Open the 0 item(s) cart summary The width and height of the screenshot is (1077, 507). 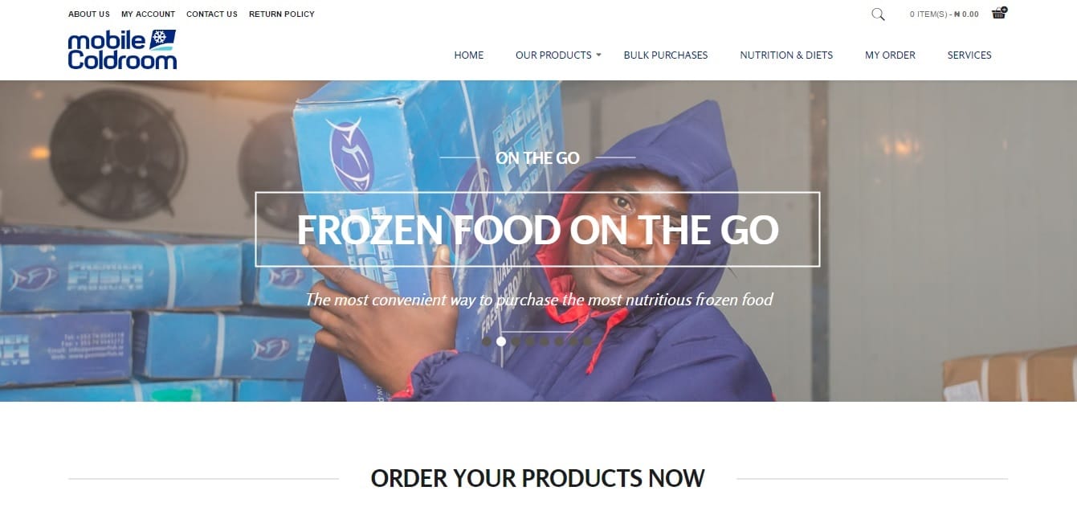[x=944, y=14]
